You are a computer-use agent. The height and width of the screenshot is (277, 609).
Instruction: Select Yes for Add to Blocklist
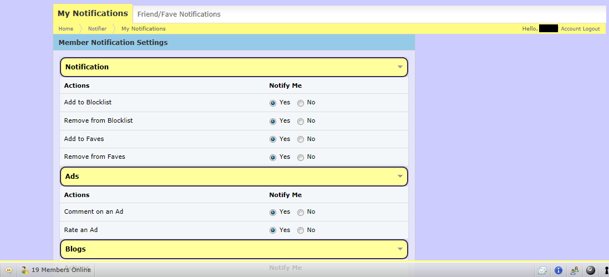[x=273, y=103]
